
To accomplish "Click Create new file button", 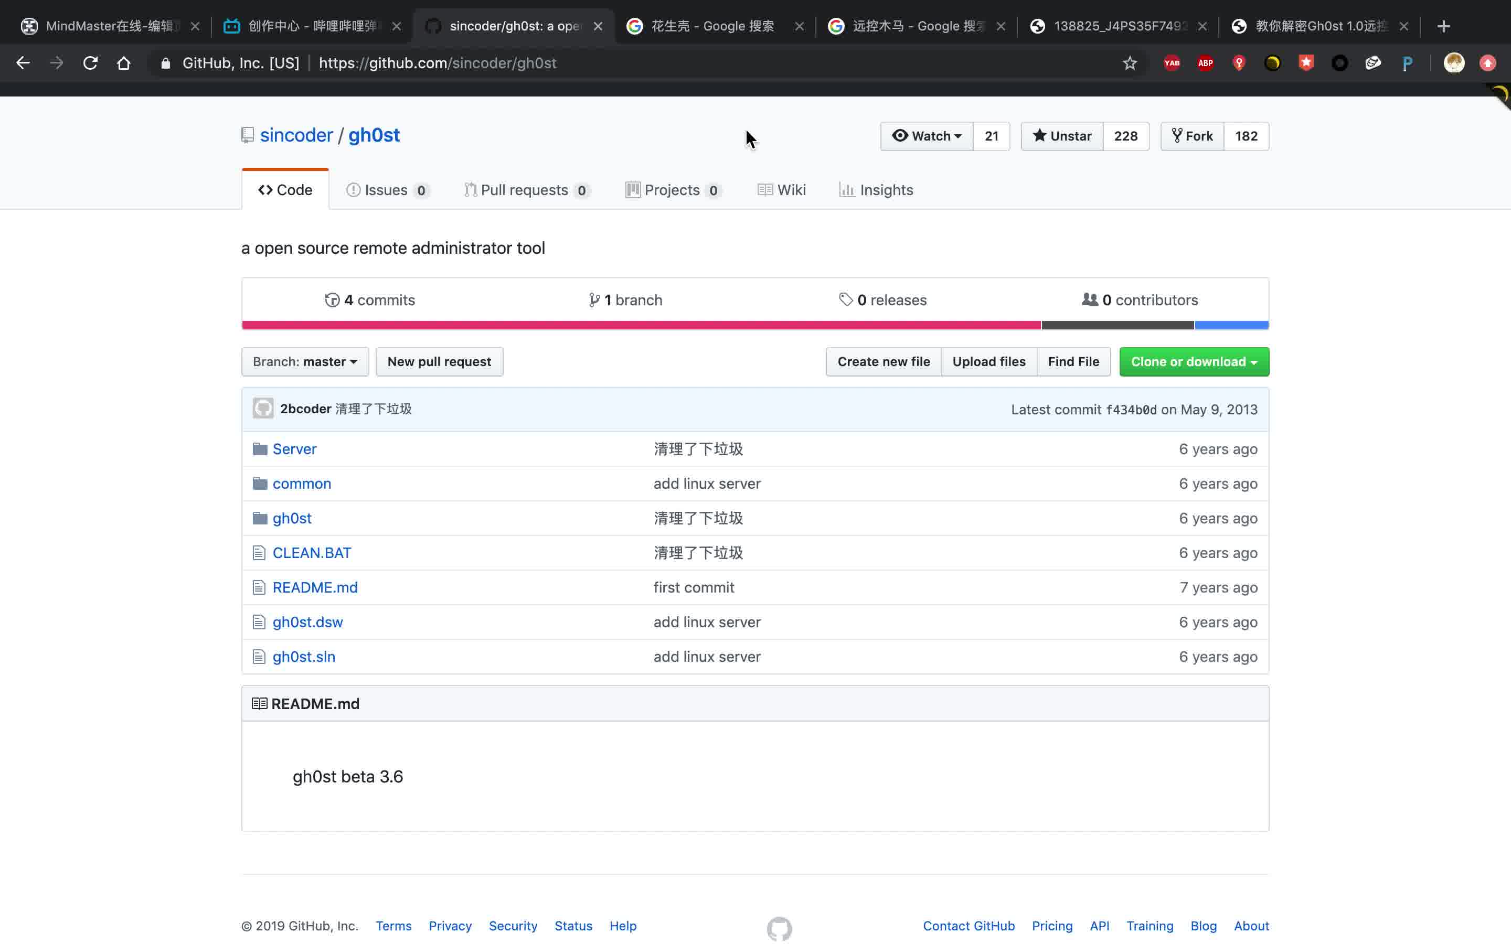I will [884, 361].
